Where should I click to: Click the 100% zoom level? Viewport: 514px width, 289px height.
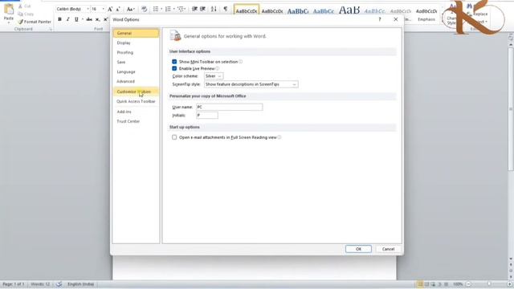click(458, 284)
